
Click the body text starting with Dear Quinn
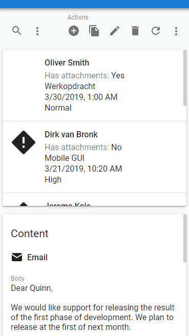[93, 307]
